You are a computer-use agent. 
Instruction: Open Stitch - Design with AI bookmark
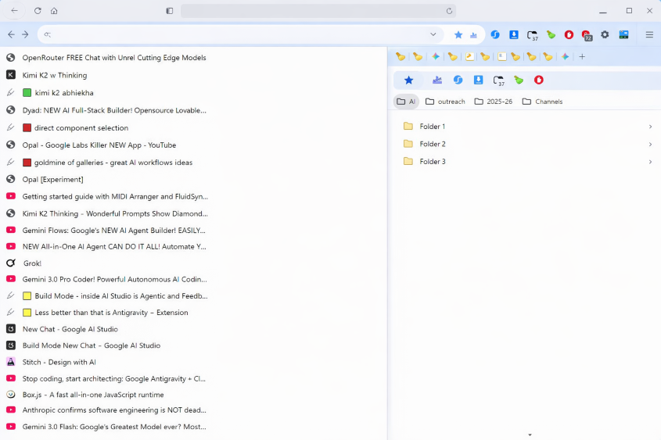point(59,362)
